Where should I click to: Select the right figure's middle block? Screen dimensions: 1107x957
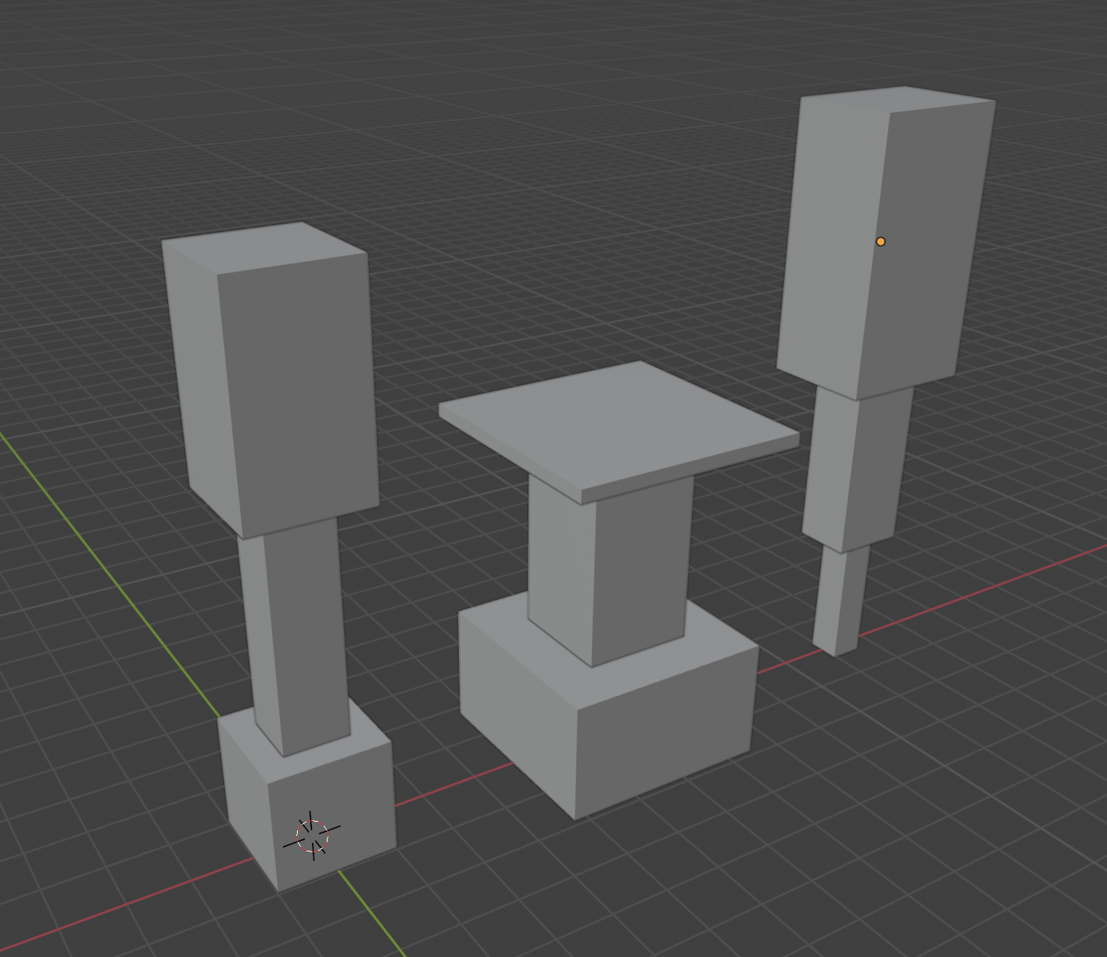tap(852, 469)
